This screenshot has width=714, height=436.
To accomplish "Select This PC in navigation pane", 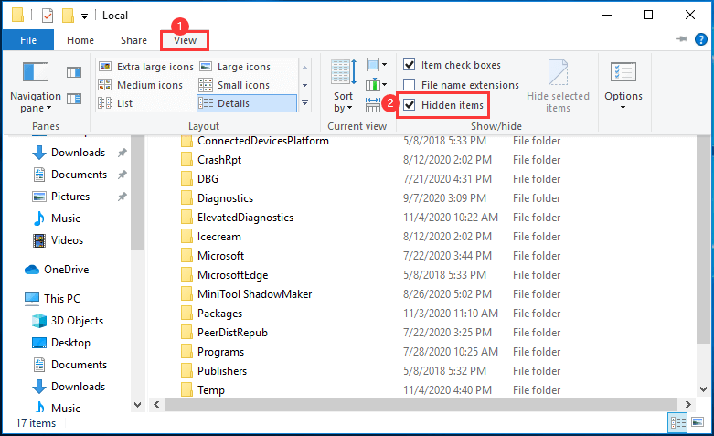I will [61, 299].
